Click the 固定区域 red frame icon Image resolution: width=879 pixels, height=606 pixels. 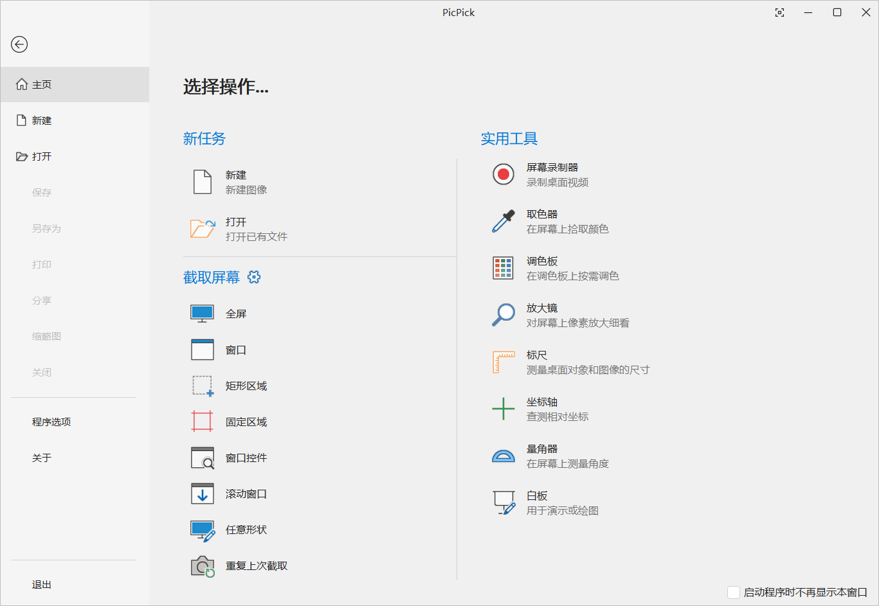[203, 422]
